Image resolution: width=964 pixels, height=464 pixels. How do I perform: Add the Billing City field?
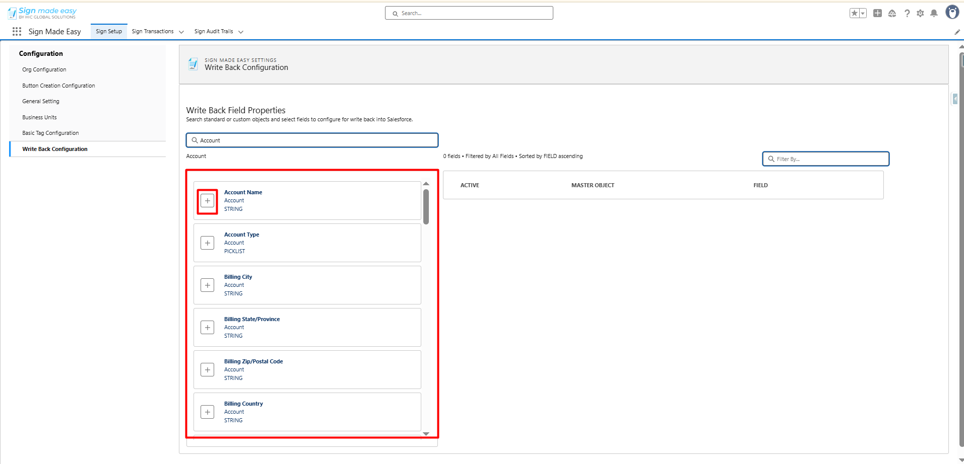click(207, 285)
